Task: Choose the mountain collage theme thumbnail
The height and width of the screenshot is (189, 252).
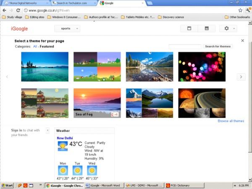Action: [150, 103]
